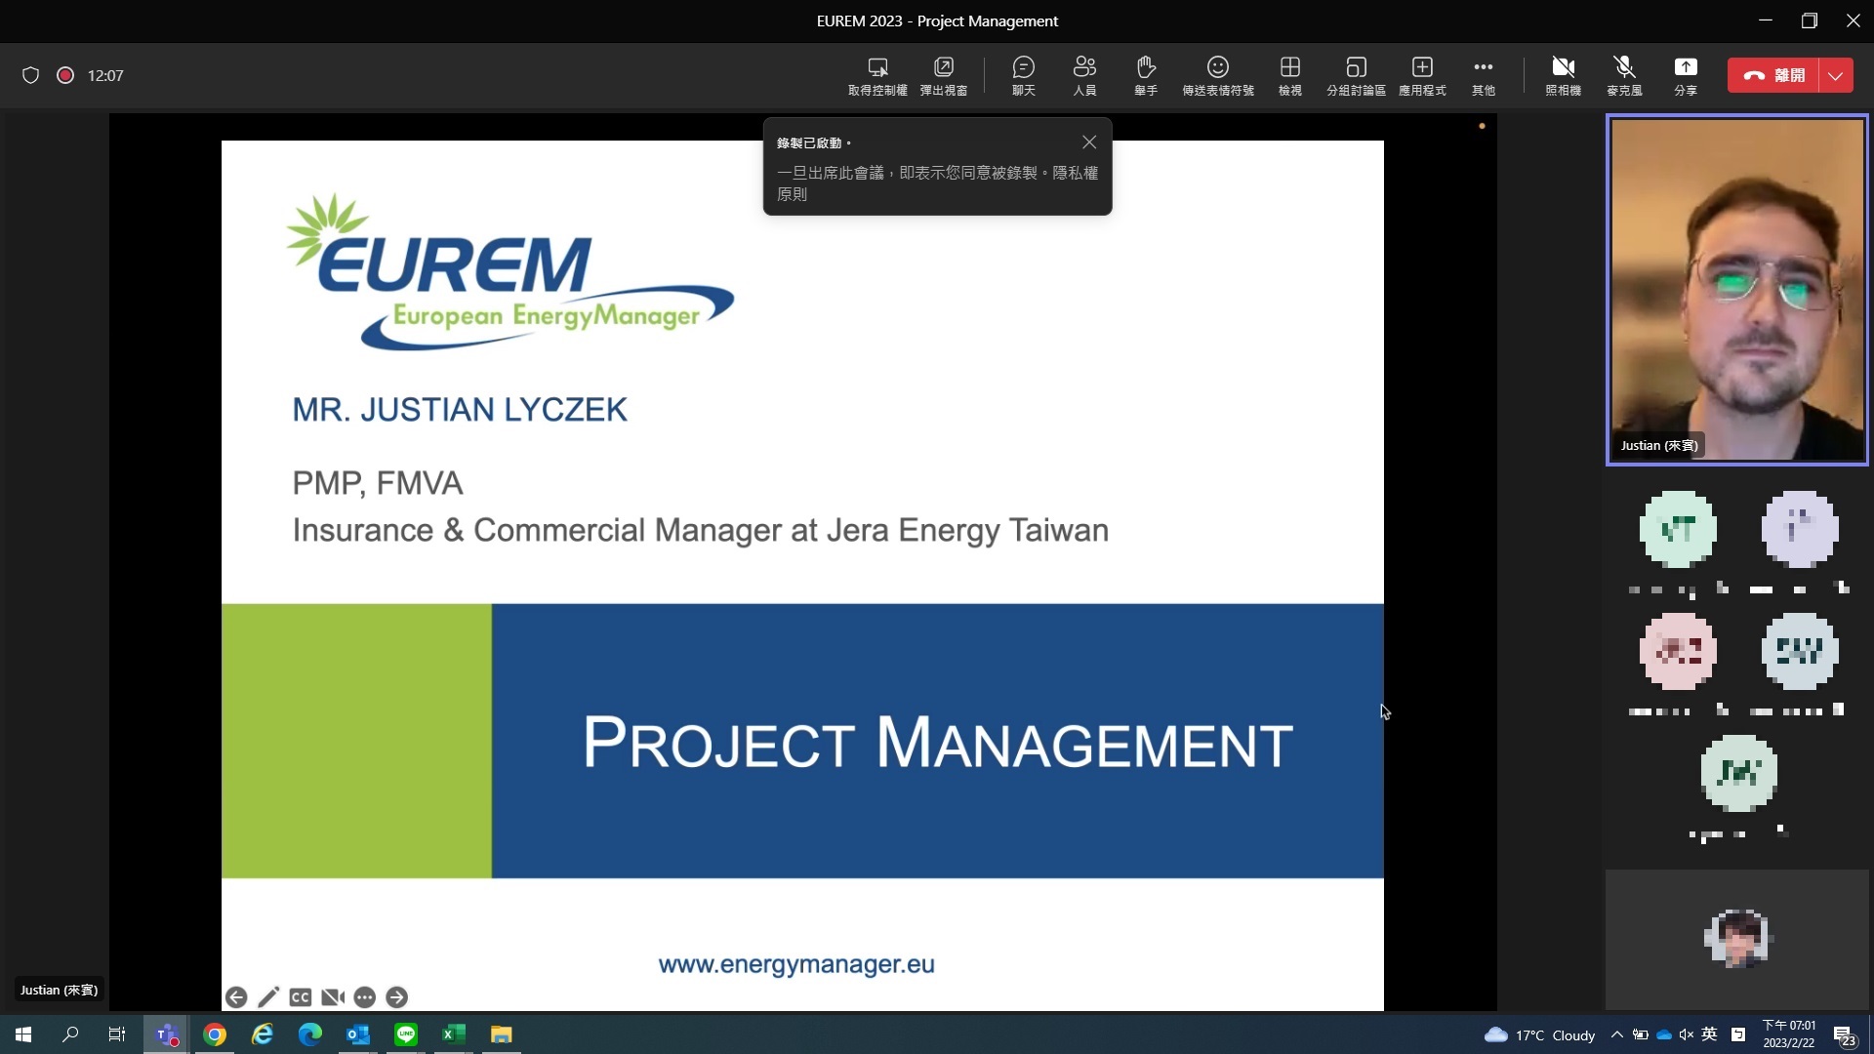Pop out the shared window (彈出視窗)

[x=943, y=75]
